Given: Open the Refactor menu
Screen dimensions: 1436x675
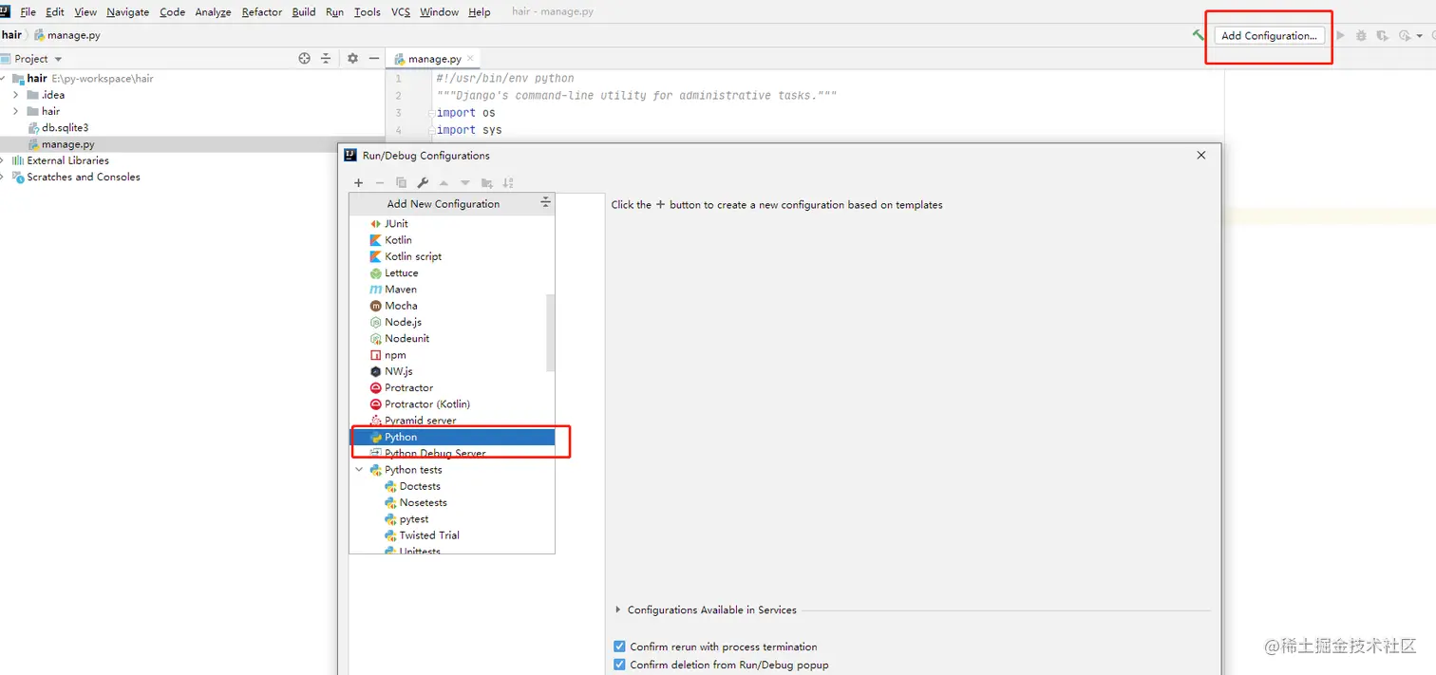Looking at the screenshot, I should [262, 12].
